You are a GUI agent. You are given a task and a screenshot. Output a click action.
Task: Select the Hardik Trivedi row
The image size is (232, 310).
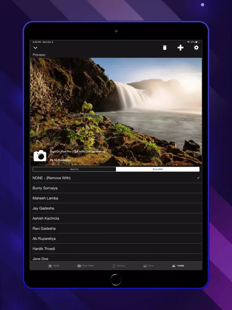coord(116,249)
